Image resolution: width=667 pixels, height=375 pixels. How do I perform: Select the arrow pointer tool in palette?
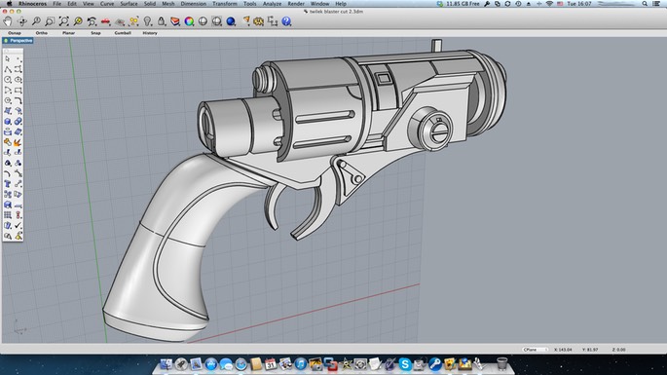click(8, 58)
